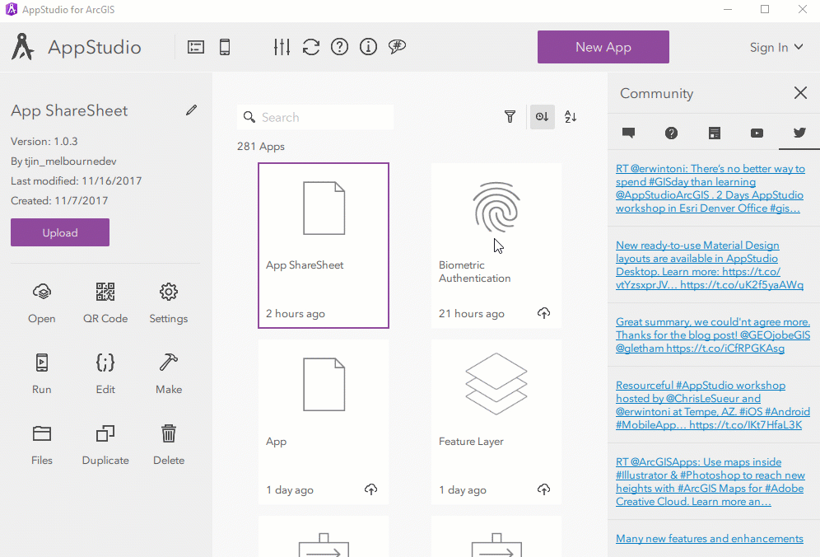Upload icon on Feature Layer card
Screen dimensions: 820x557
pos(544,489)
